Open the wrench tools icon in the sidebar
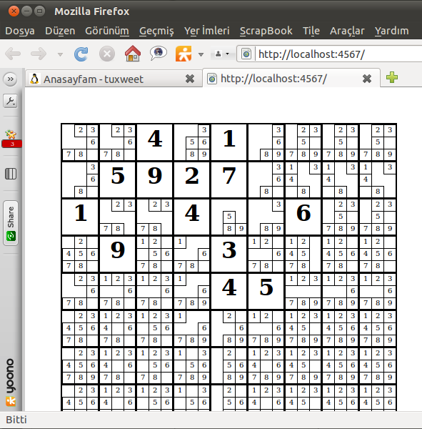 (11, 102)
